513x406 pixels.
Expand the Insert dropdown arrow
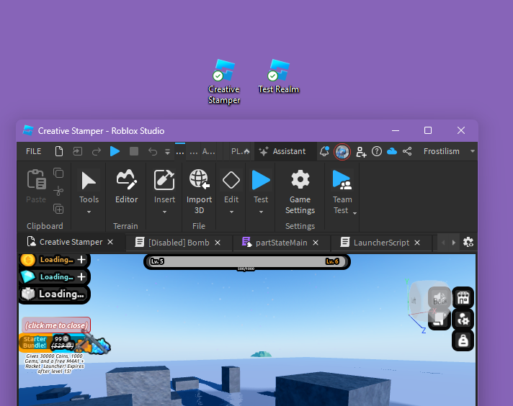tap(164, 212)
